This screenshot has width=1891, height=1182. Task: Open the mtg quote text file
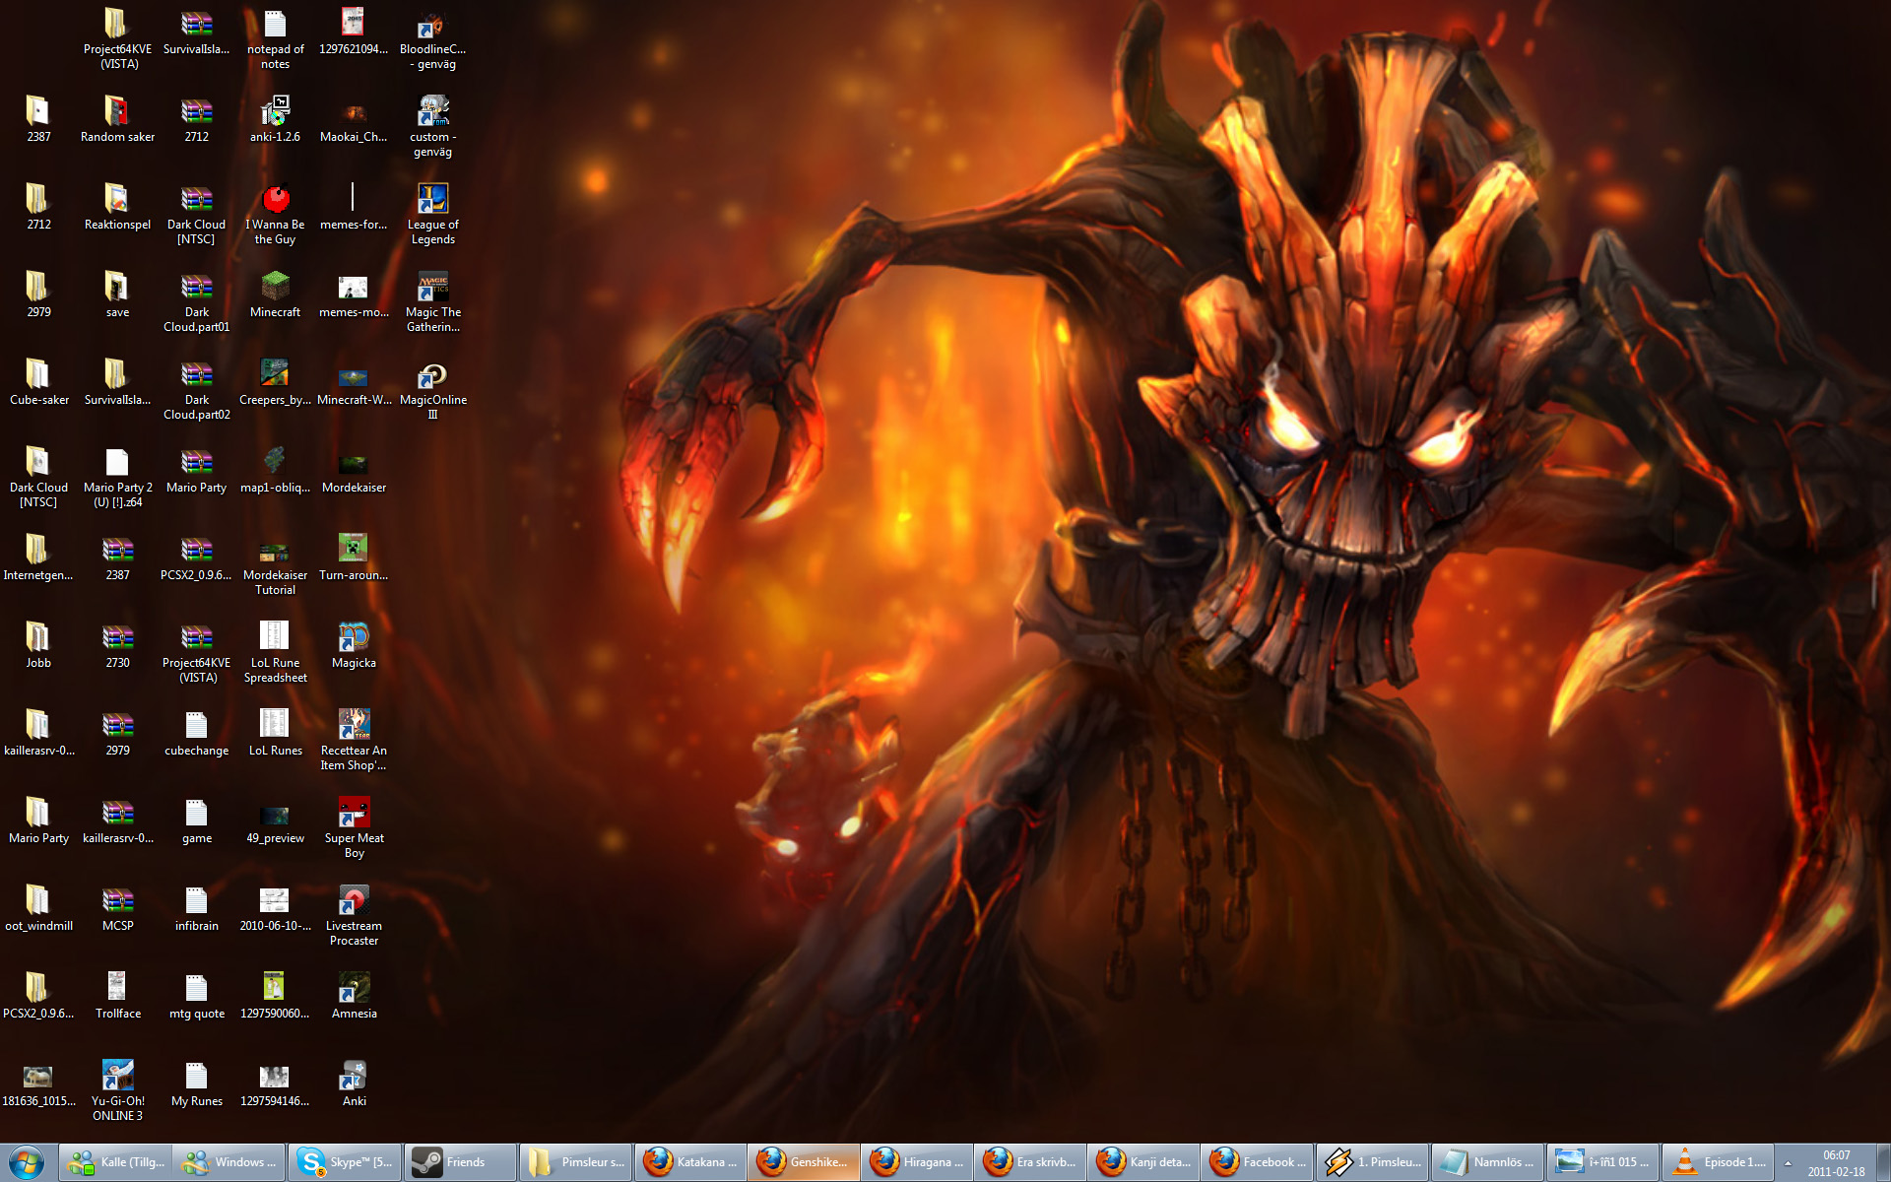point(196,995)
